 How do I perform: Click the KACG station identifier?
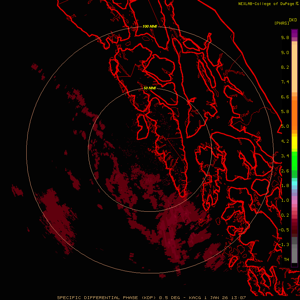tap(195, 298)
